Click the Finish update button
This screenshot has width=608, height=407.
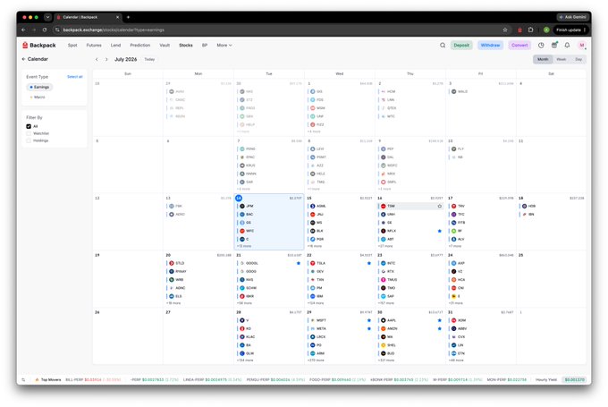(x=570, y=30)
